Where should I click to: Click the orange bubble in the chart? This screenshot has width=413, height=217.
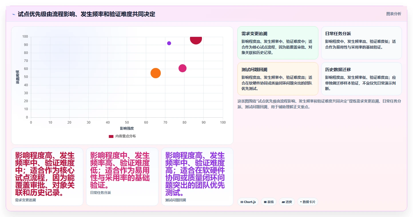point(156,73)
